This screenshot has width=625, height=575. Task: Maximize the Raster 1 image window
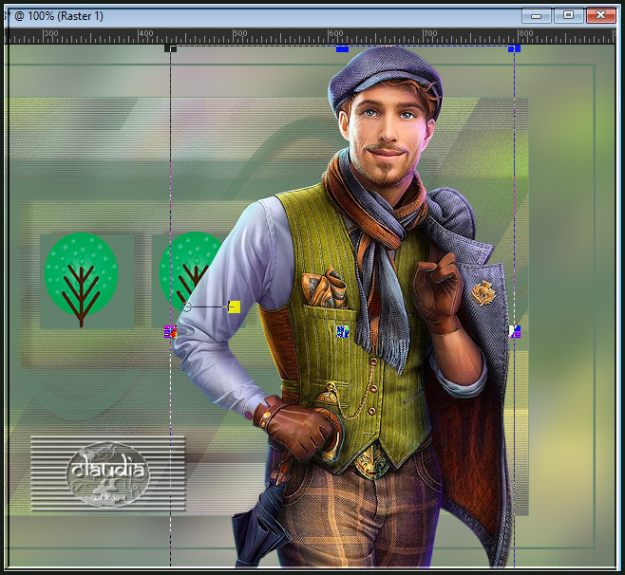coord(568,15)
